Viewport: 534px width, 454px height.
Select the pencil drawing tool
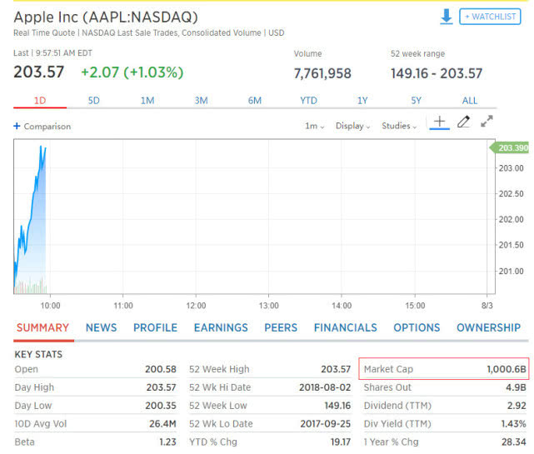[x=463, y=122]
